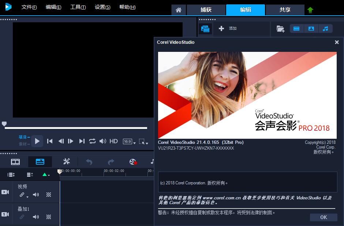344x226 pixels.
Task: Go to the Home tab icon
Action: pyautogui.click(x=179, y=10)
